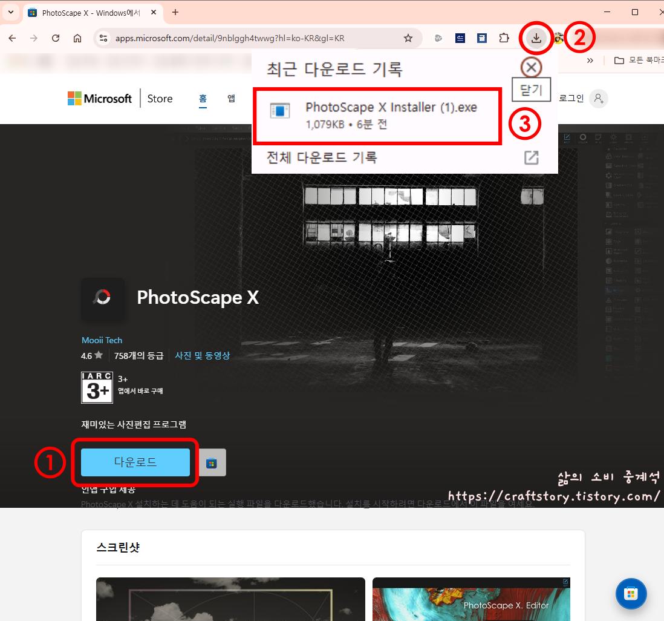Click the gray round extension icon in toolbar

click(438, 38)
